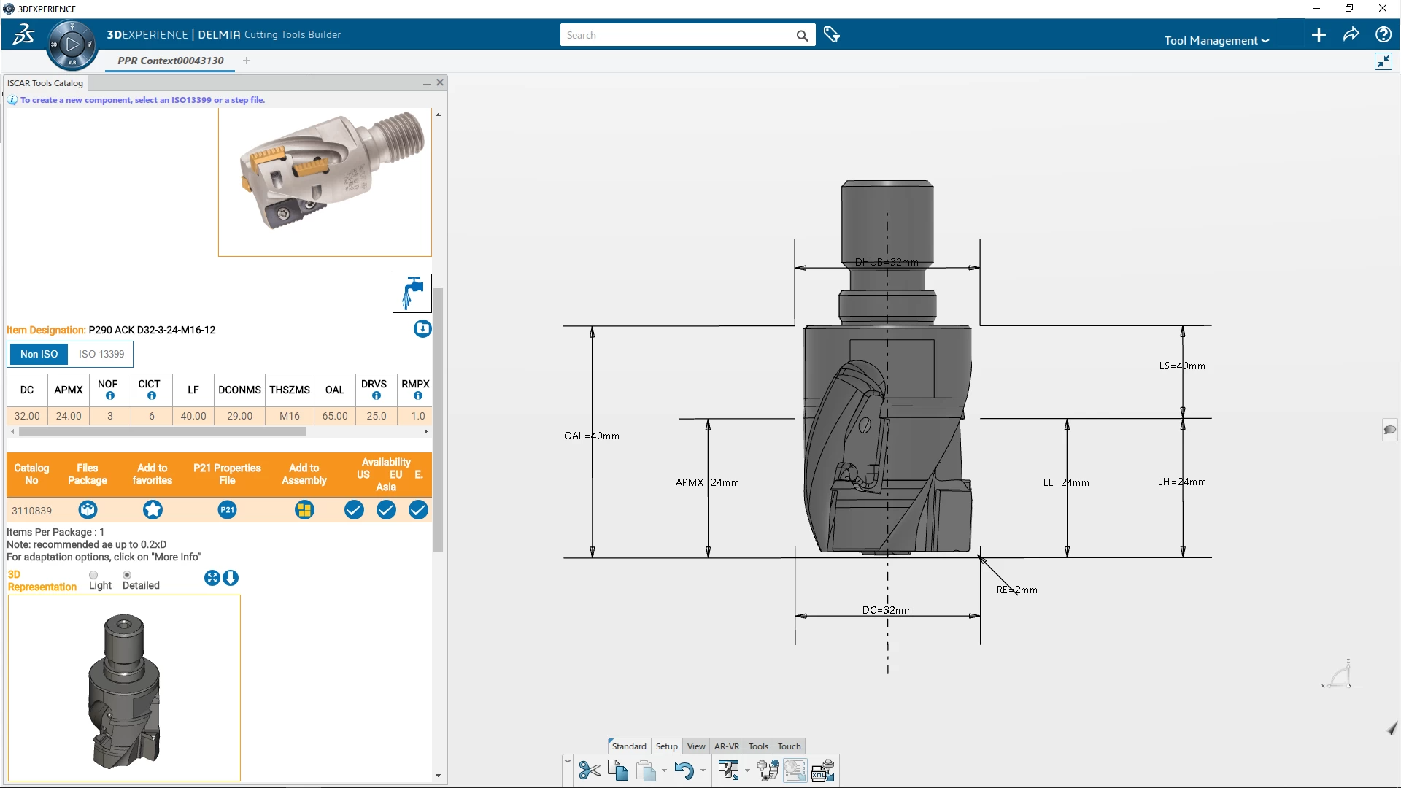Expand the Tool Management dropdown

[1216, 41]
